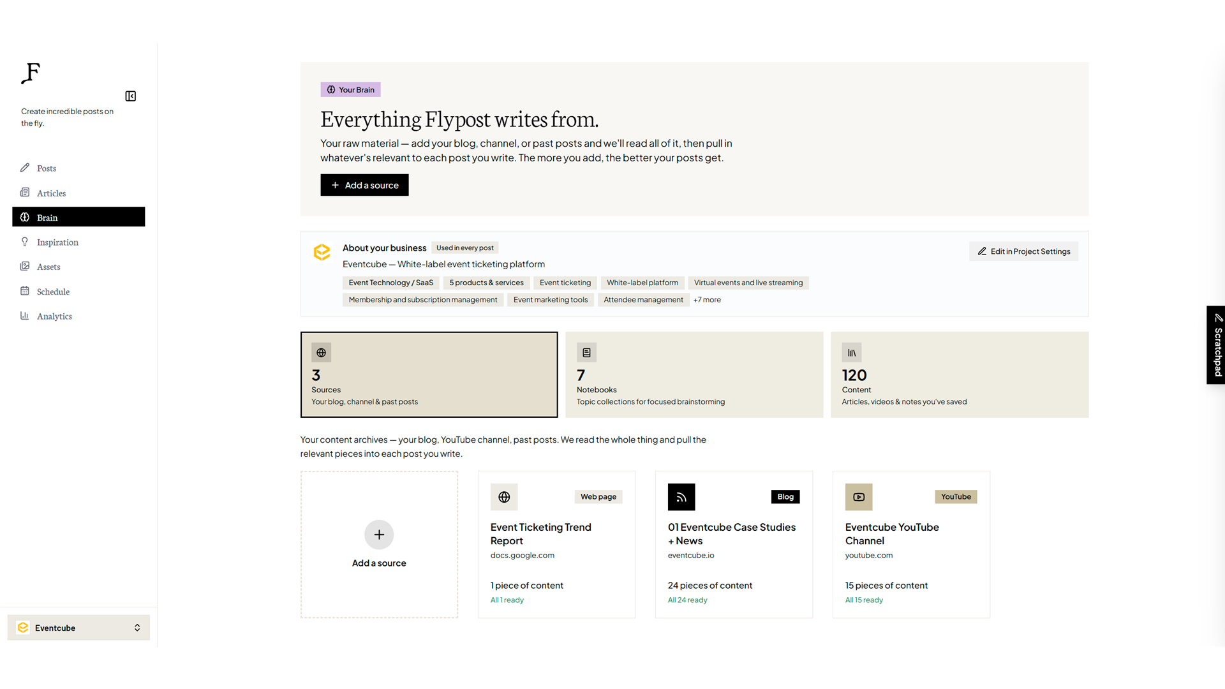1225x689 pixels.
Task: Click the Assets image icon
Action: (x=25, y=266)
